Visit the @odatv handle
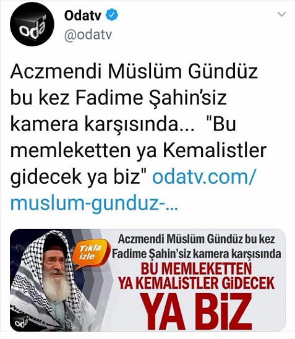The height and width of the screenshot is (339, 295). pyautogui.click(x=88, y=35)
